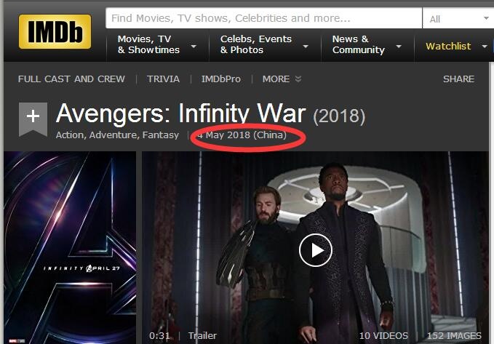Viewport: 494px width, 344px height.
Task: Go to IMDbPro link
Action: (x=221, y=79)
